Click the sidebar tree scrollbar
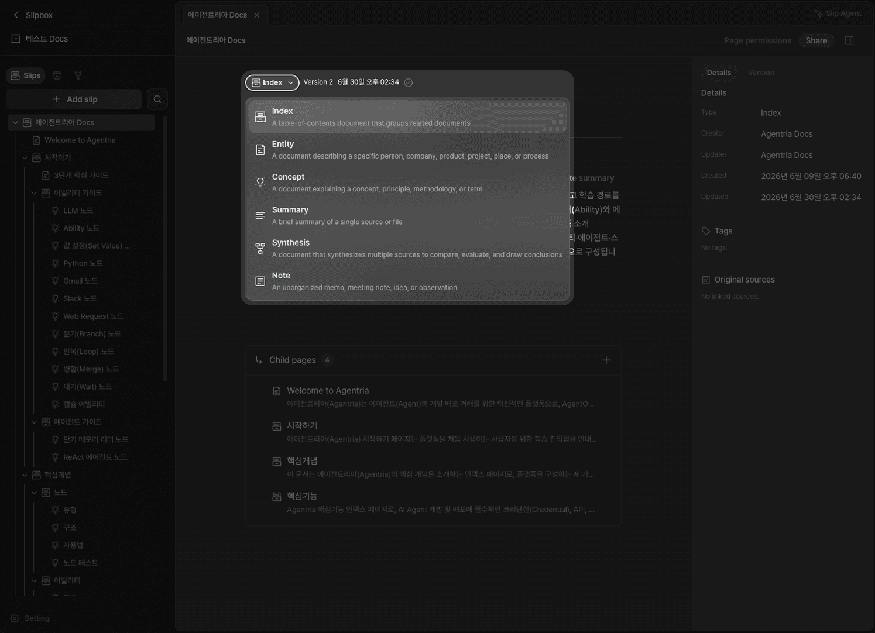This screenshot has width=875, height=633. pos(165,249)
